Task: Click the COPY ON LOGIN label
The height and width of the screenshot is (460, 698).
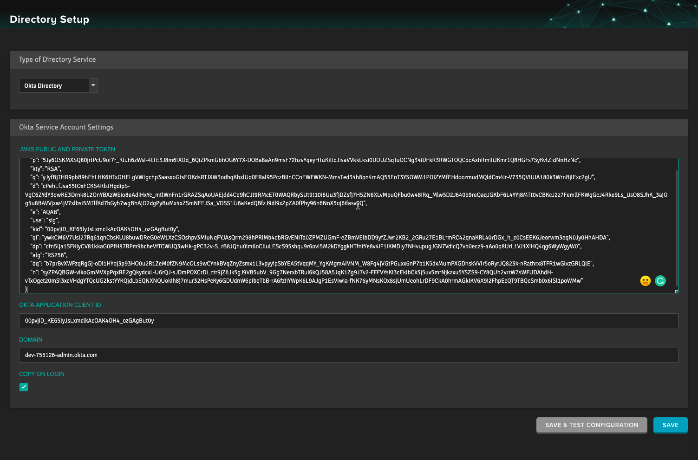Action: [x=42, y=374]
